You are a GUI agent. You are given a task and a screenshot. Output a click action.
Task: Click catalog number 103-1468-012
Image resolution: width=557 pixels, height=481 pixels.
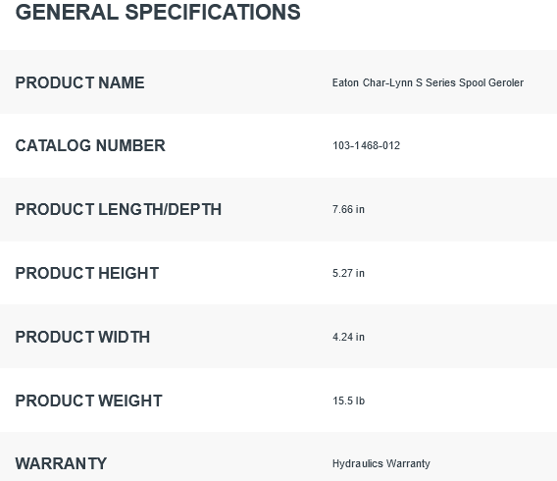tap(366, 145)
